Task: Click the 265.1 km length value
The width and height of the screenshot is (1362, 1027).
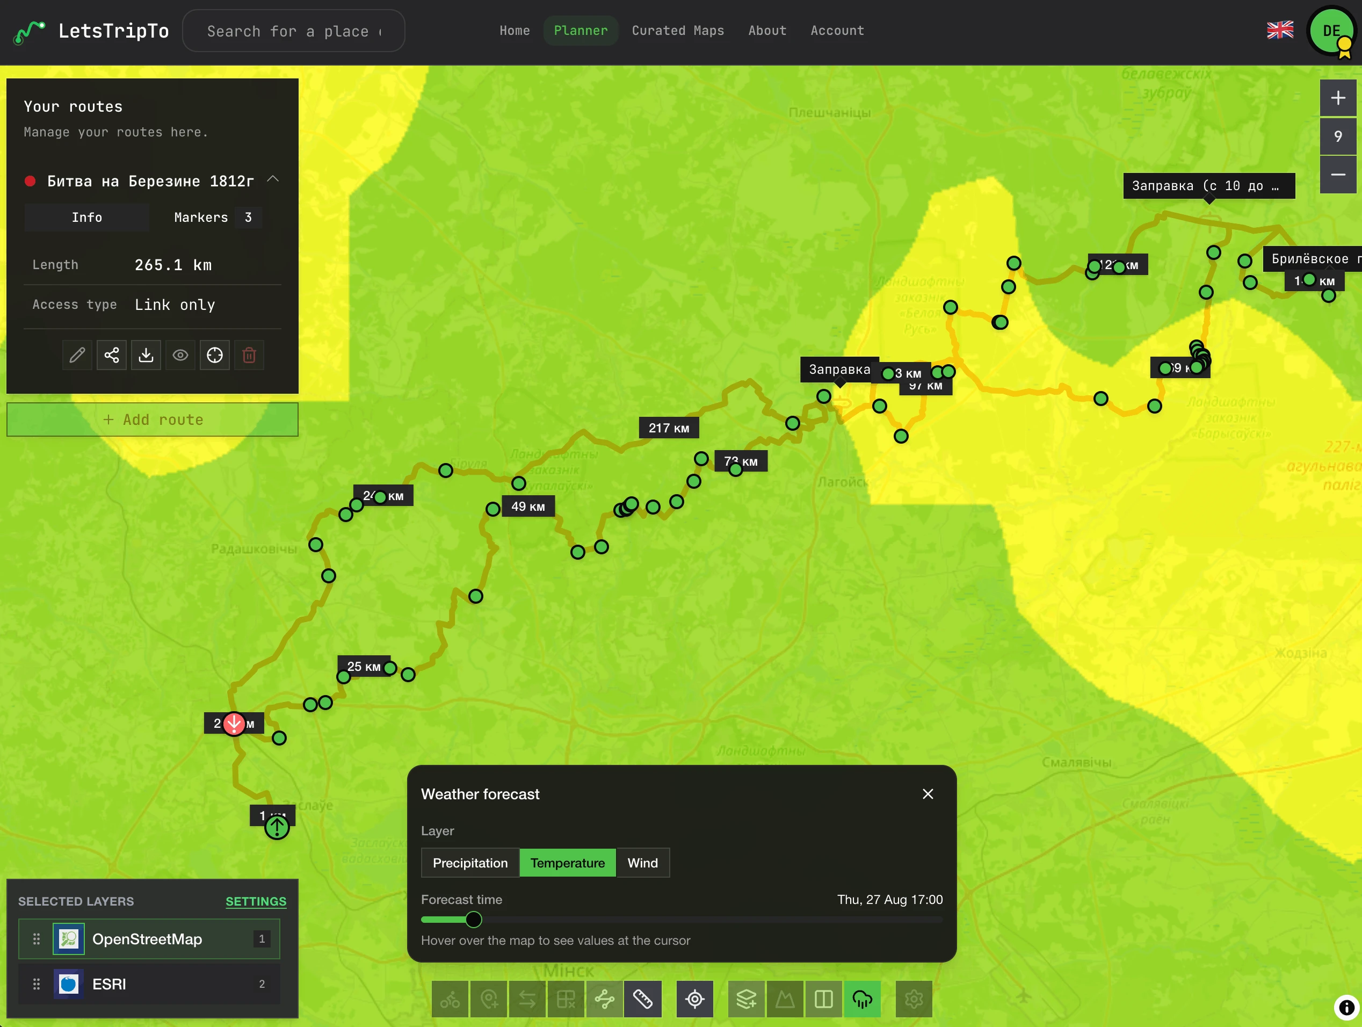Action: coord(173,265)
